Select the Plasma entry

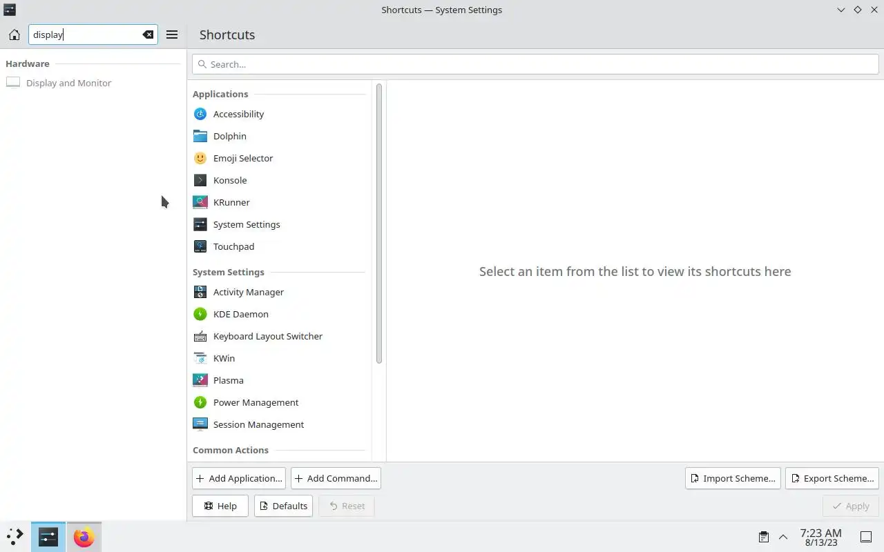pos(280,380)
